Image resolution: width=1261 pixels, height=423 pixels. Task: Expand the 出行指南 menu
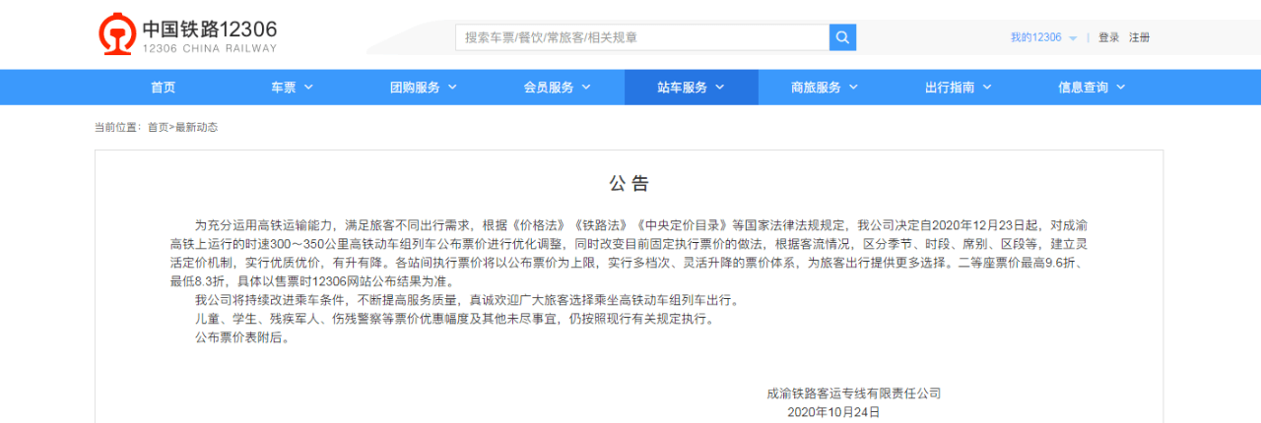coord(960,88)
